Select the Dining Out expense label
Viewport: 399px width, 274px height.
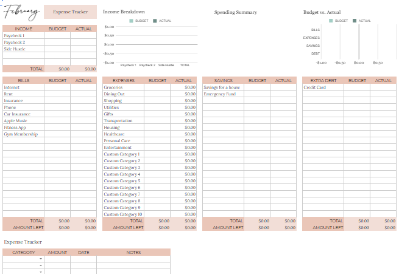click(x=114, y=94)
